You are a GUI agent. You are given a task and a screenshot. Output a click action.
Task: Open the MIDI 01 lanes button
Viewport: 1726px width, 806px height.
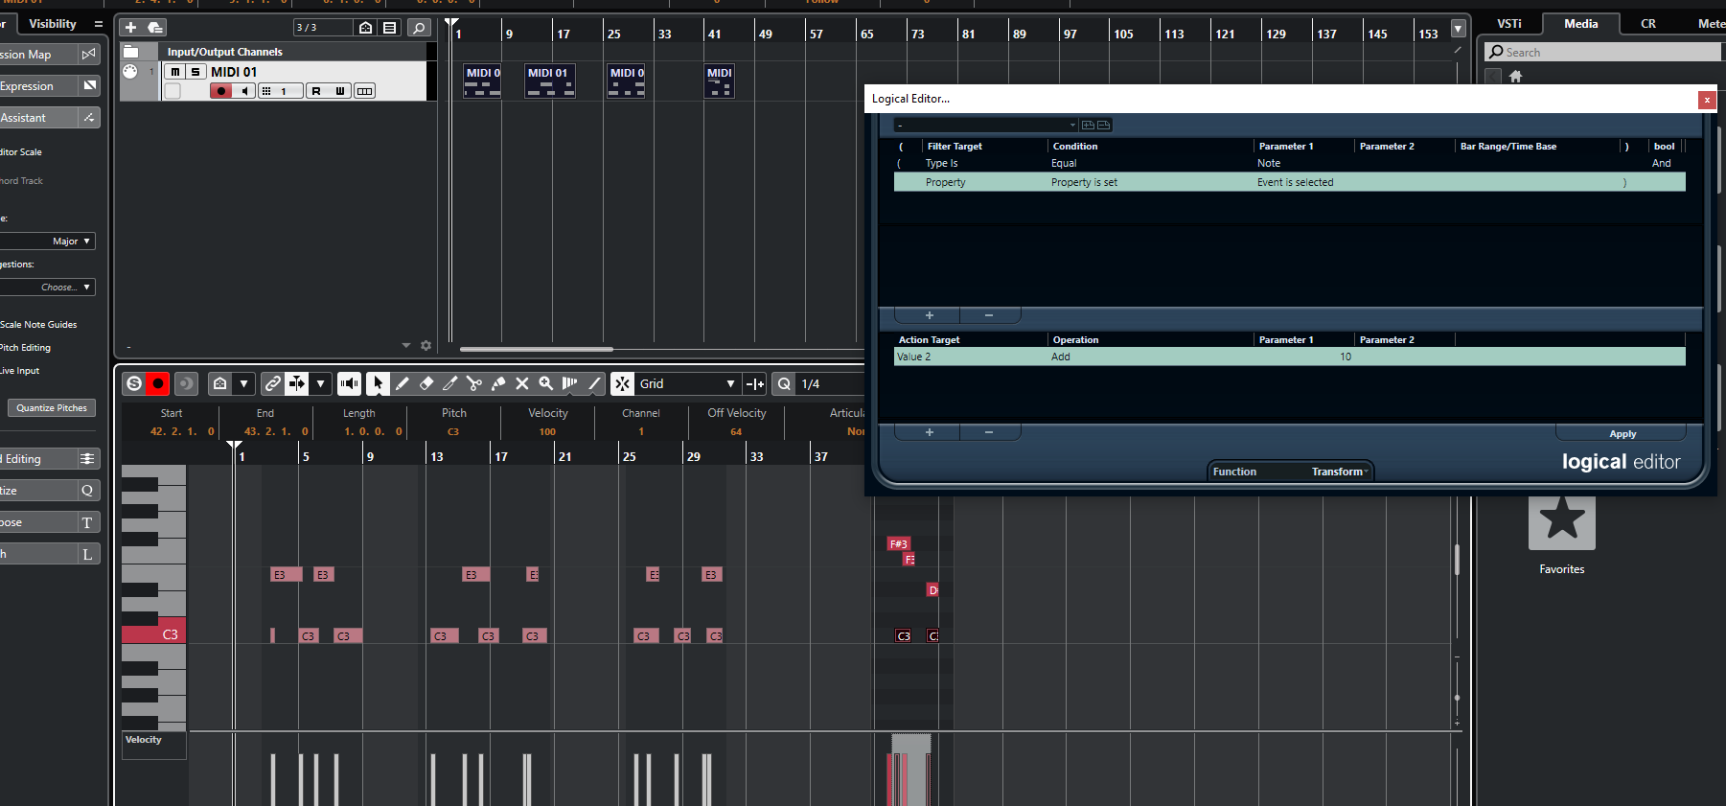point(364,91)
